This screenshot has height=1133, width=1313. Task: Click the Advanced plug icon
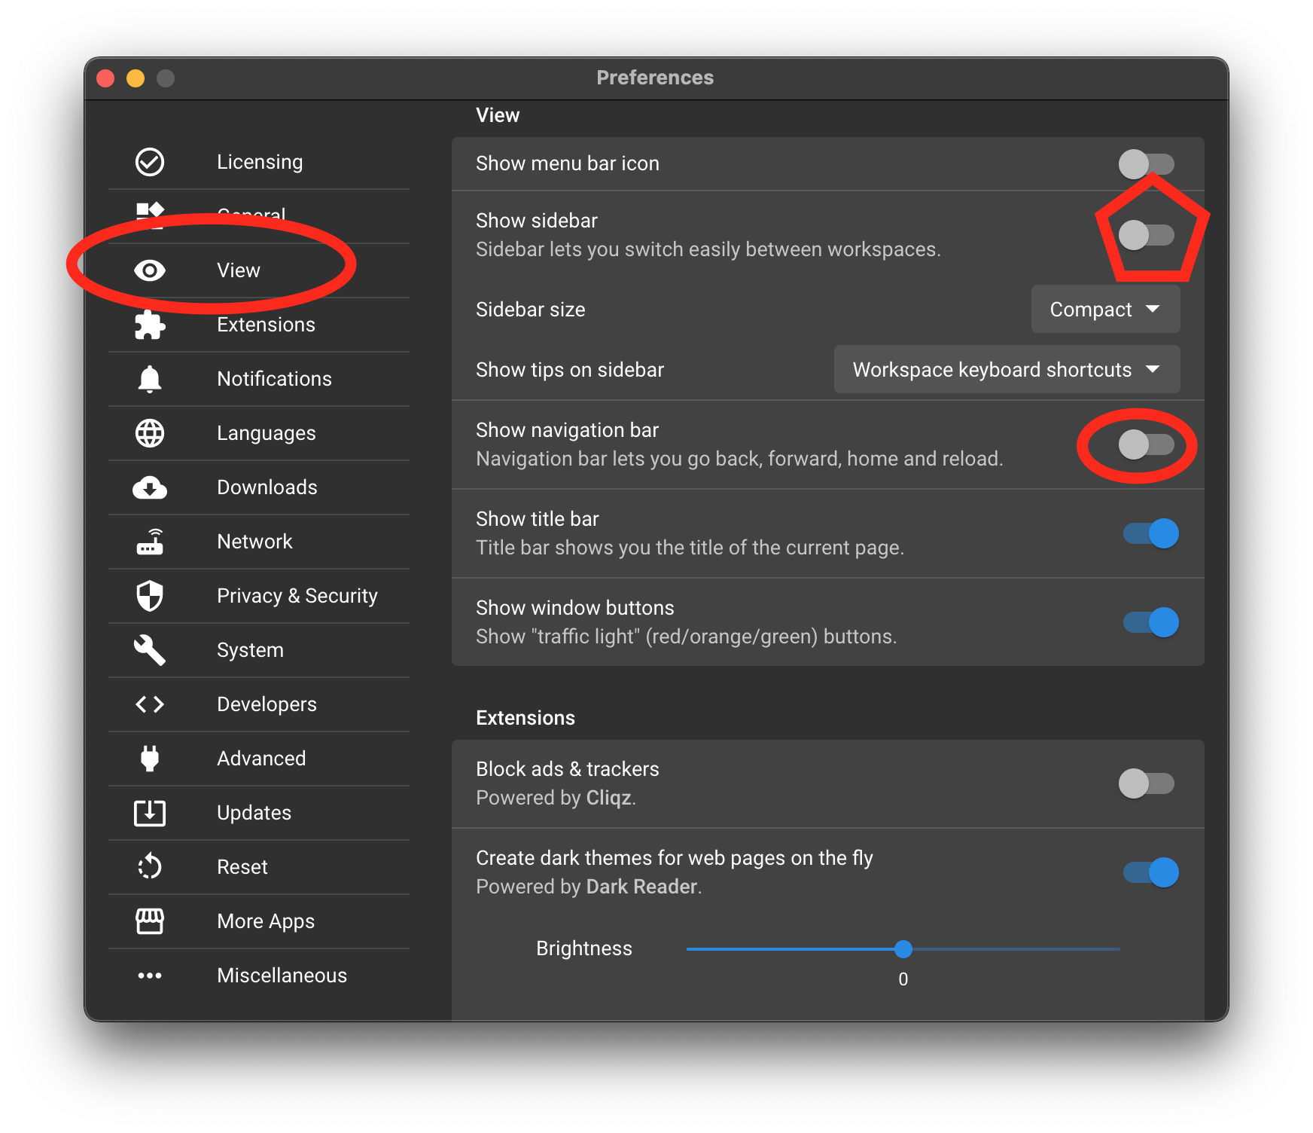150,759
